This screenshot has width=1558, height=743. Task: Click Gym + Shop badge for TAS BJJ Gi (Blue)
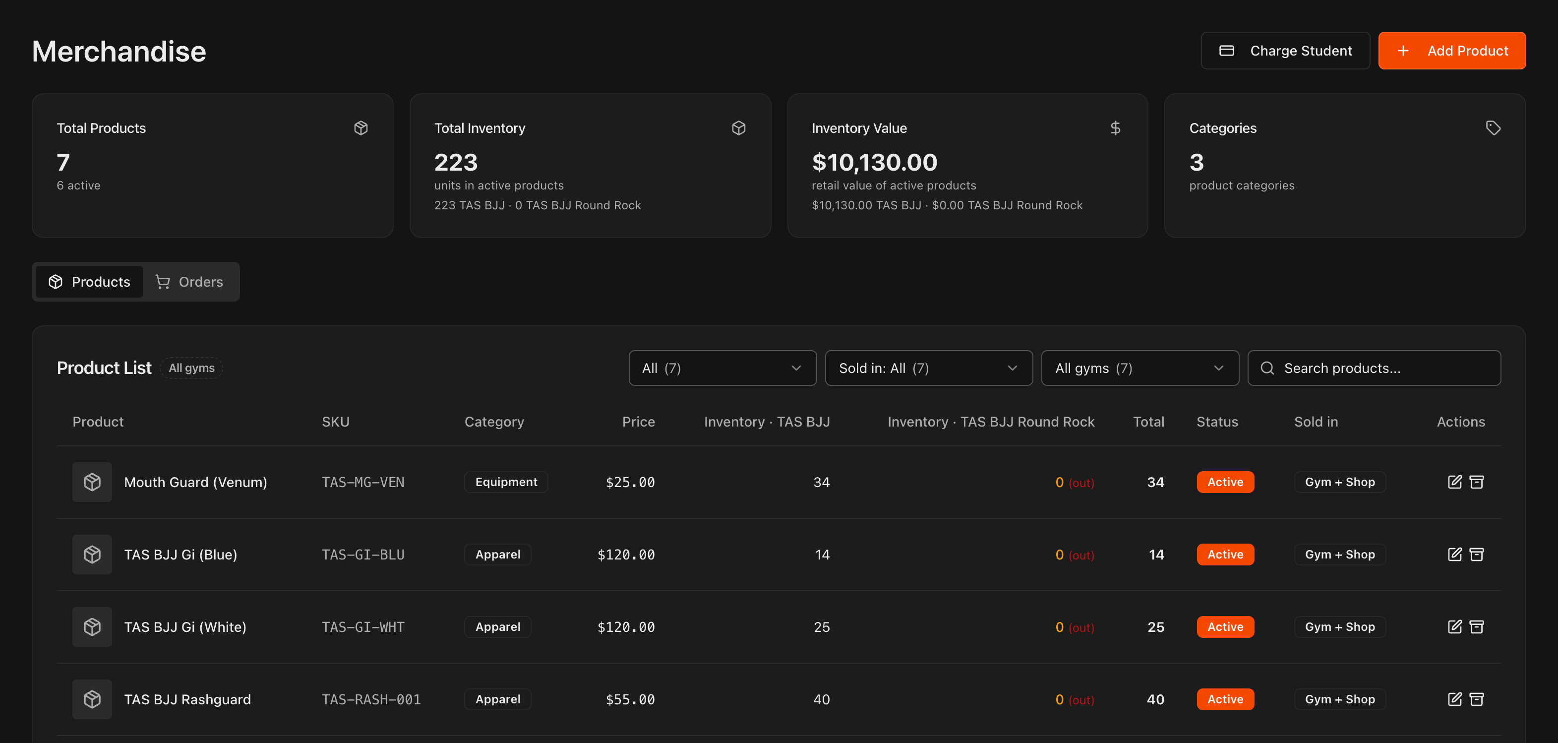click(1340, 554)
